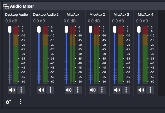Mute the Mic/Aux channel

tap(69, 90)
